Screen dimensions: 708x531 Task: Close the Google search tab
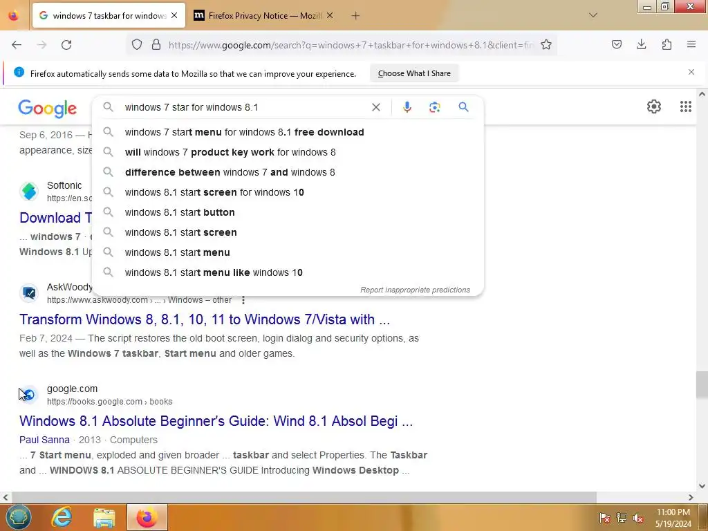(x=174, y=15)
